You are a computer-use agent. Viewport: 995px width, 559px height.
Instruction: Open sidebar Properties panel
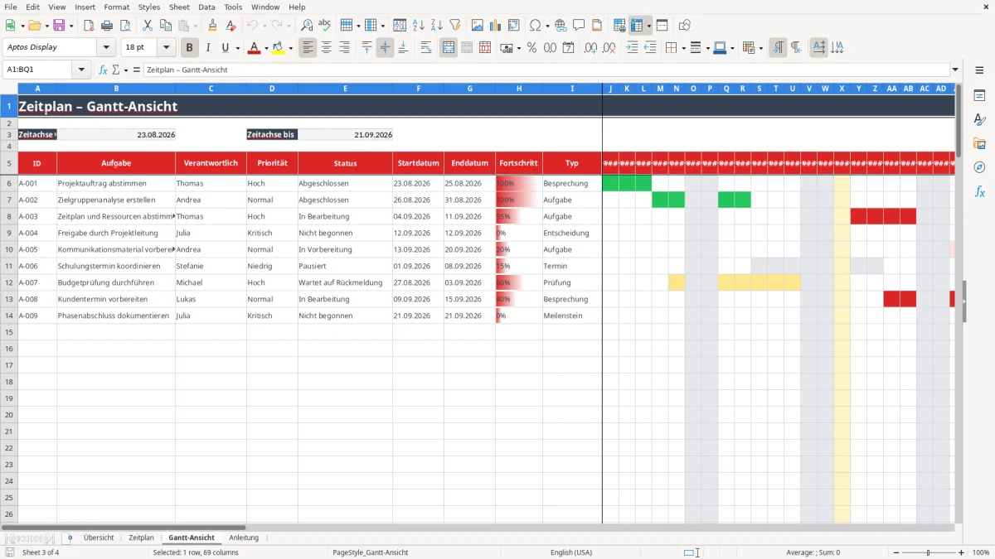click(x=979, y=96)
